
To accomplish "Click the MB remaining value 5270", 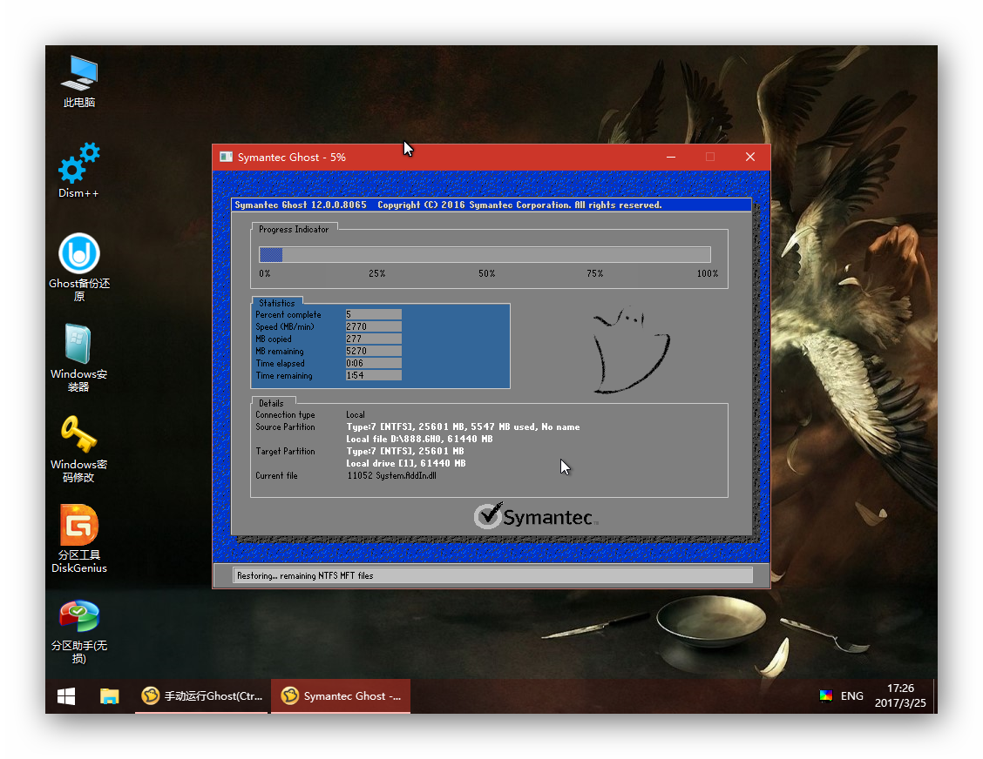I will (373, 351).
